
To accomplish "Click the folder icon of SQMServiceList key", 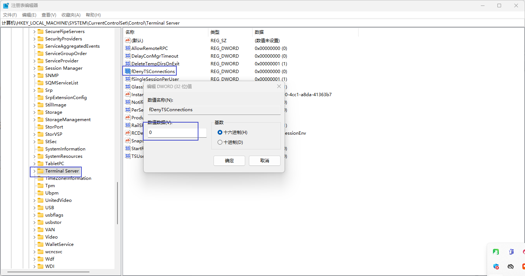I will click(x=40, y=83).
